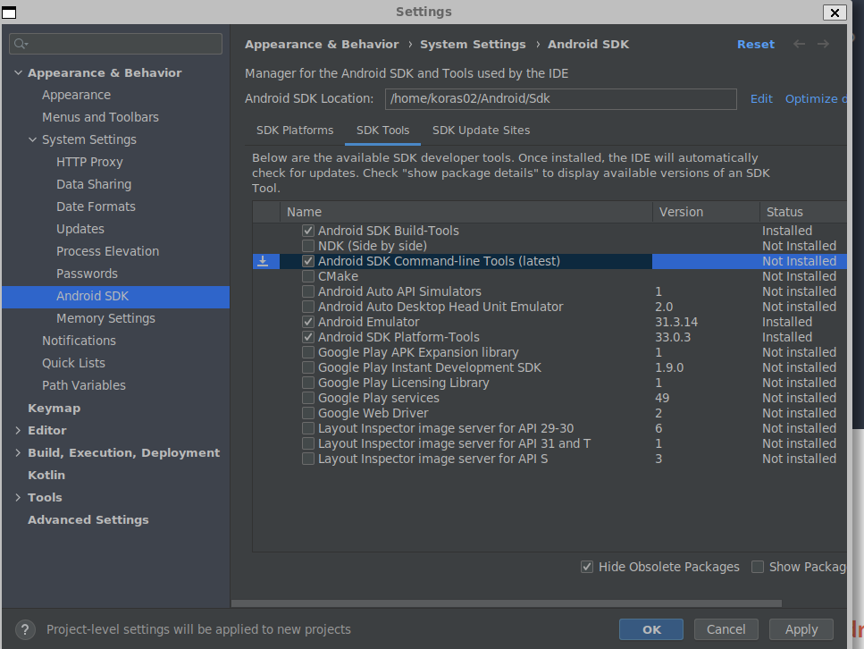
Task: Click the search magnifier icon in settings
Action: (21, 44)
